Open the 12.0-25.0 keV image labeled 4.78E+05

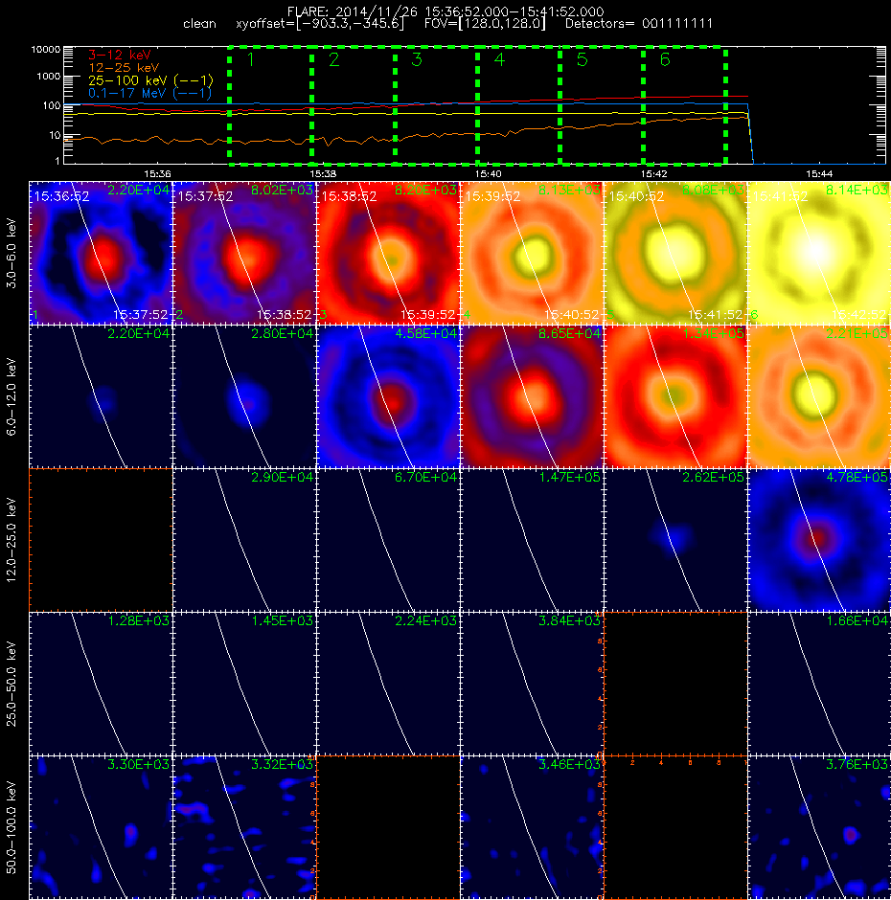(x=819, y=540)
